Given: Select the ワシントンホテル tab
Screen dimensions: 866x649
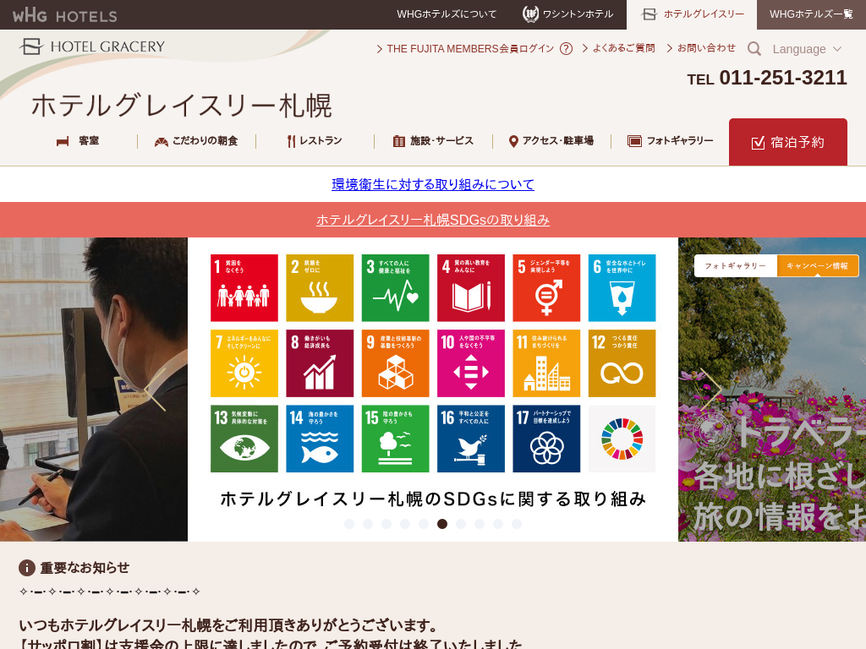Looking at the screenshot, I should click(567, 14).
